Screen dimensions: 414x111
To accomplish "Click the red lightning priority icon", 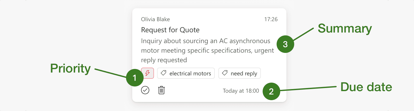I will (147, 73).
